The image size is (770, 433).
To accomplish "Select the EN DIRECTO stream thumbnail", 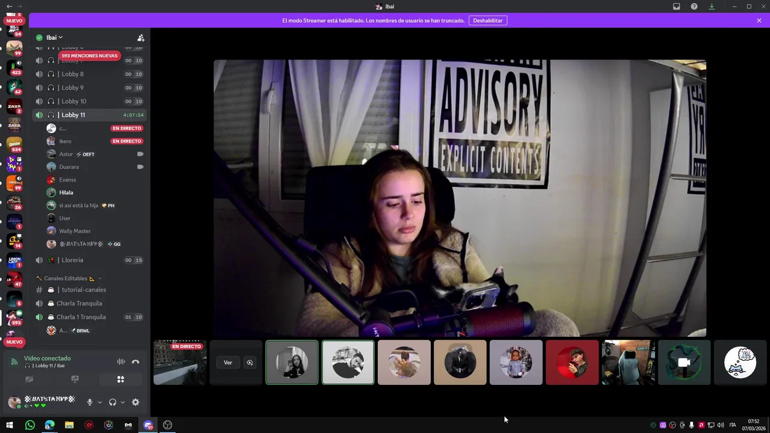I will pyautogui.click(x=180, y=362).
